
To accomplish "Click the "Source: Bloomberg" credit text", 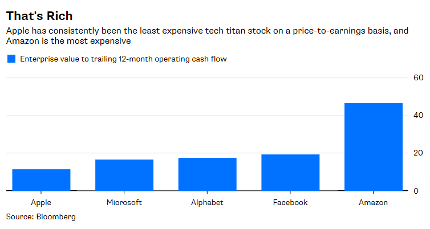I will pyautogui.click(x=41, y=217).
